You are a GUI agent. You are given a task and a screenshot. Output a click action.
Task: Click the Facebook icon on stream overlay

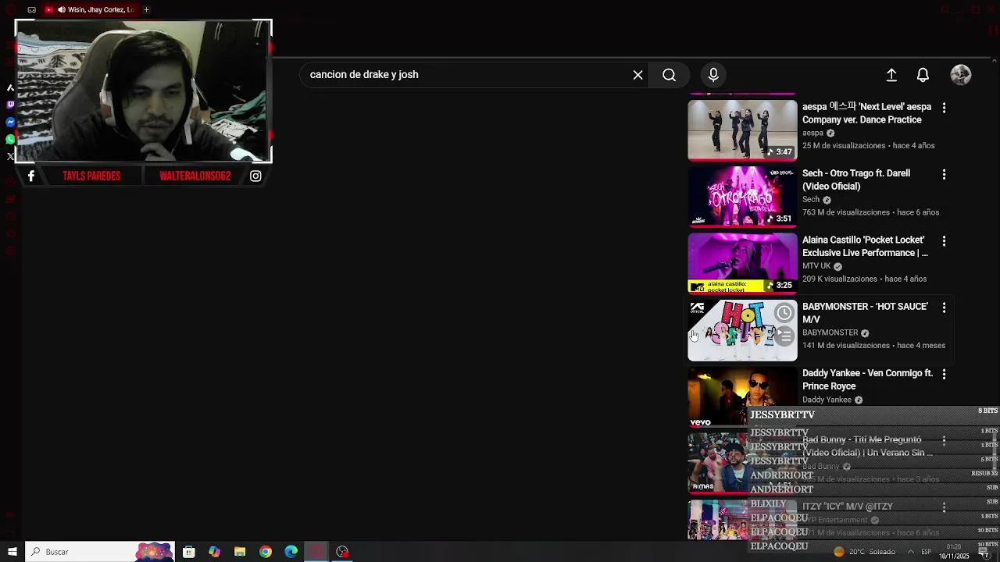point(31,176)
